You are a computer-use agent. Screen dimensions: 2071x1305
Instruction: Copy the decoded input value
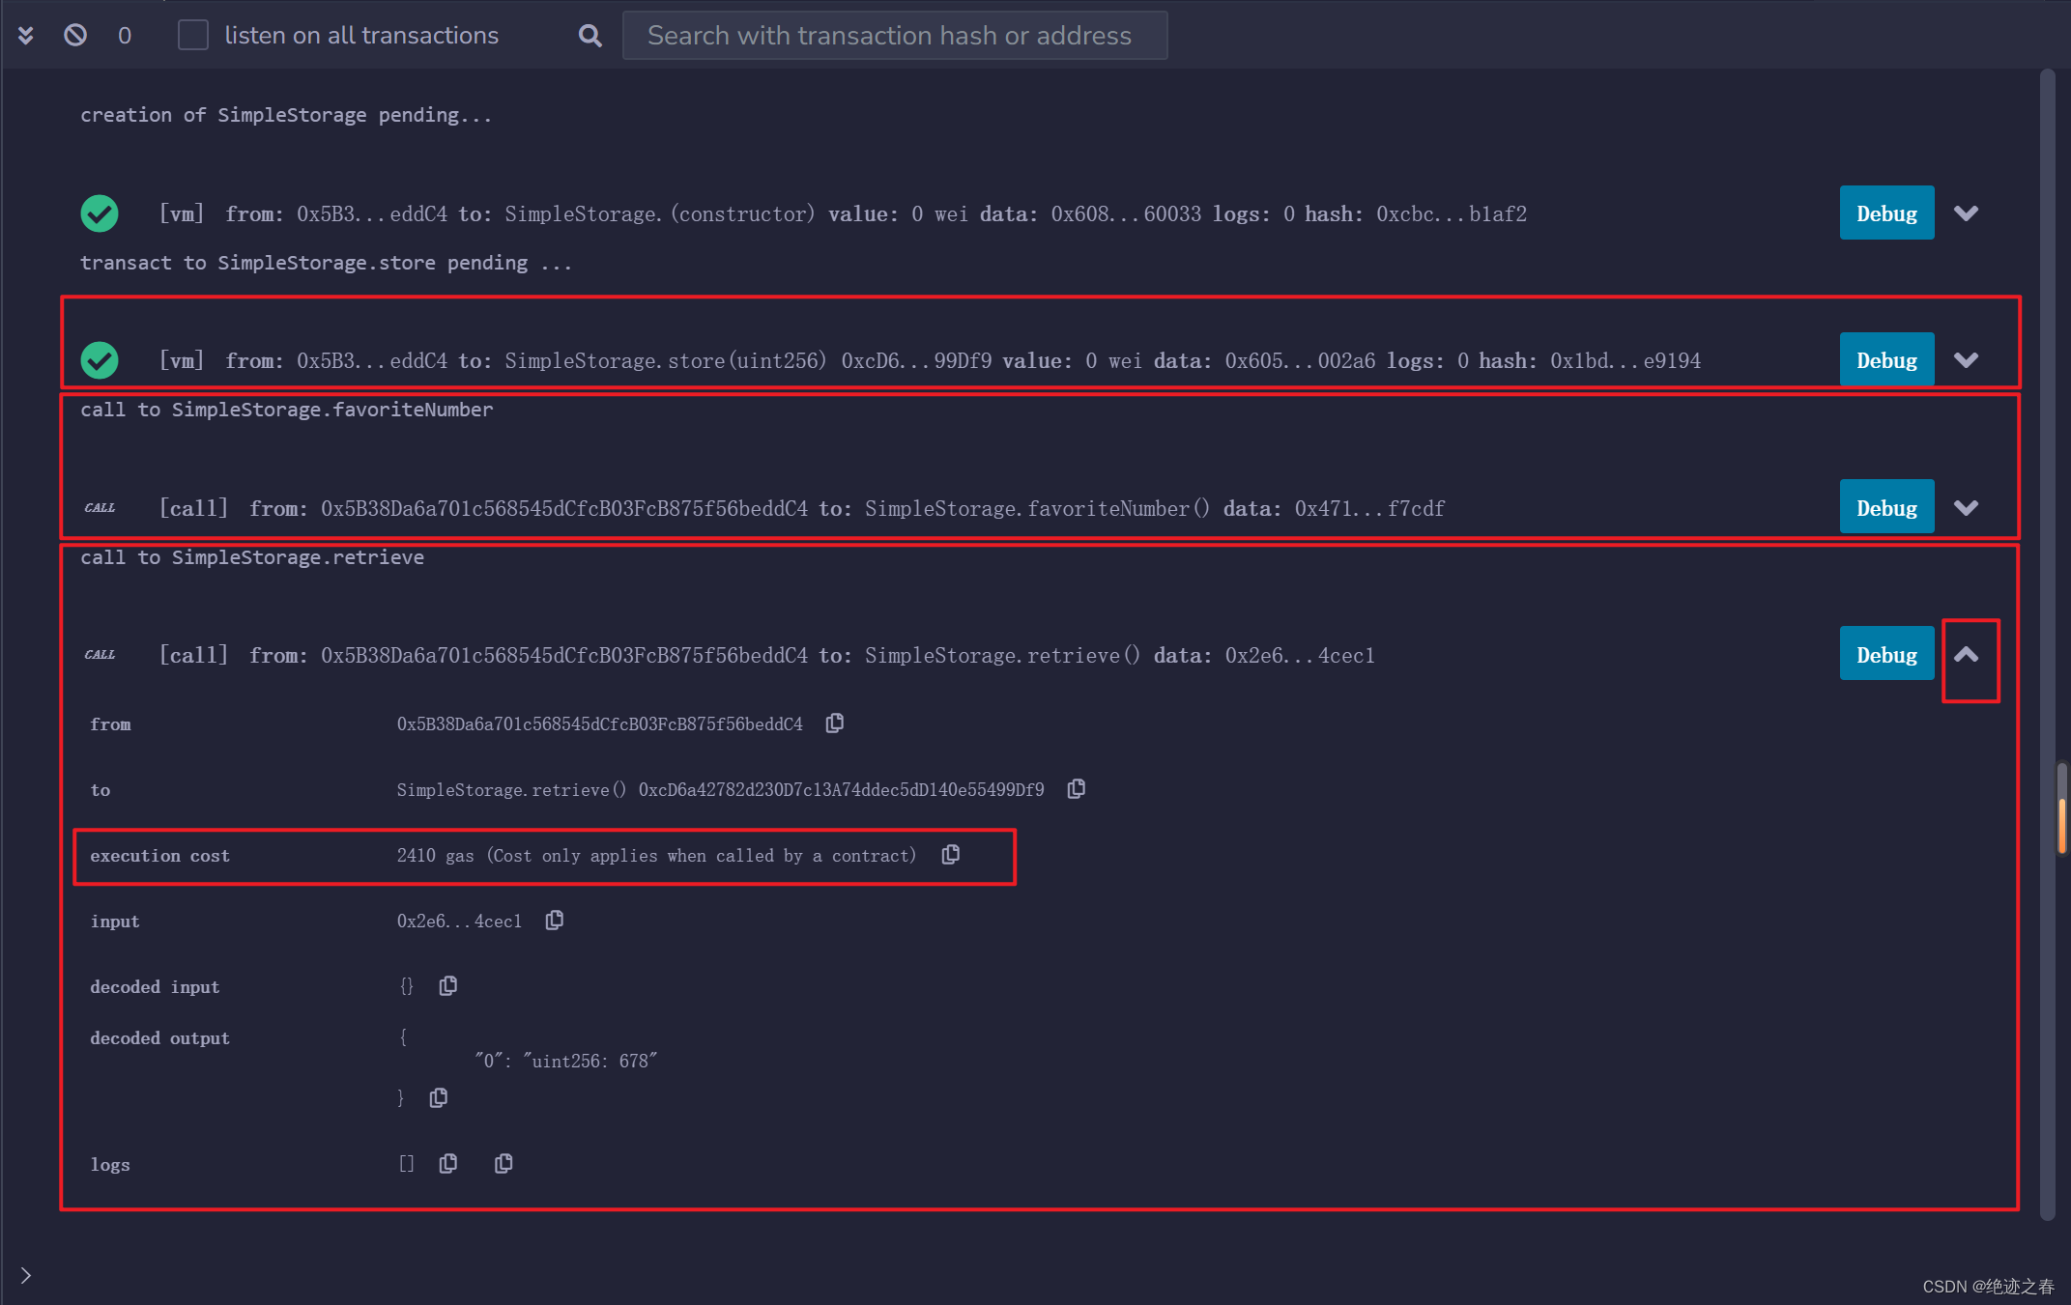pos(448,986)
